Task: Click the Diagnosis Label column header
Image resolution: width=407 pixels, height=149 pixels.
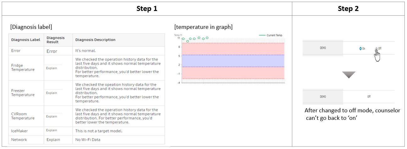Action: [26, 40]
